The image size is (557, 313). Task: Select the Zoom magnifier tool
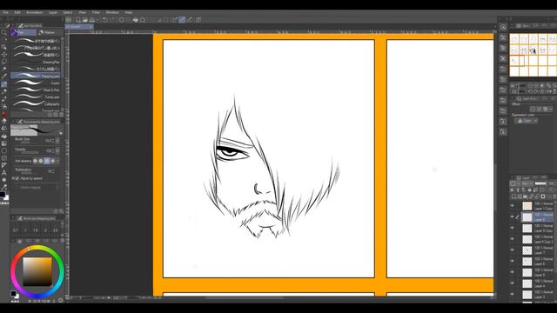point(4,33)
